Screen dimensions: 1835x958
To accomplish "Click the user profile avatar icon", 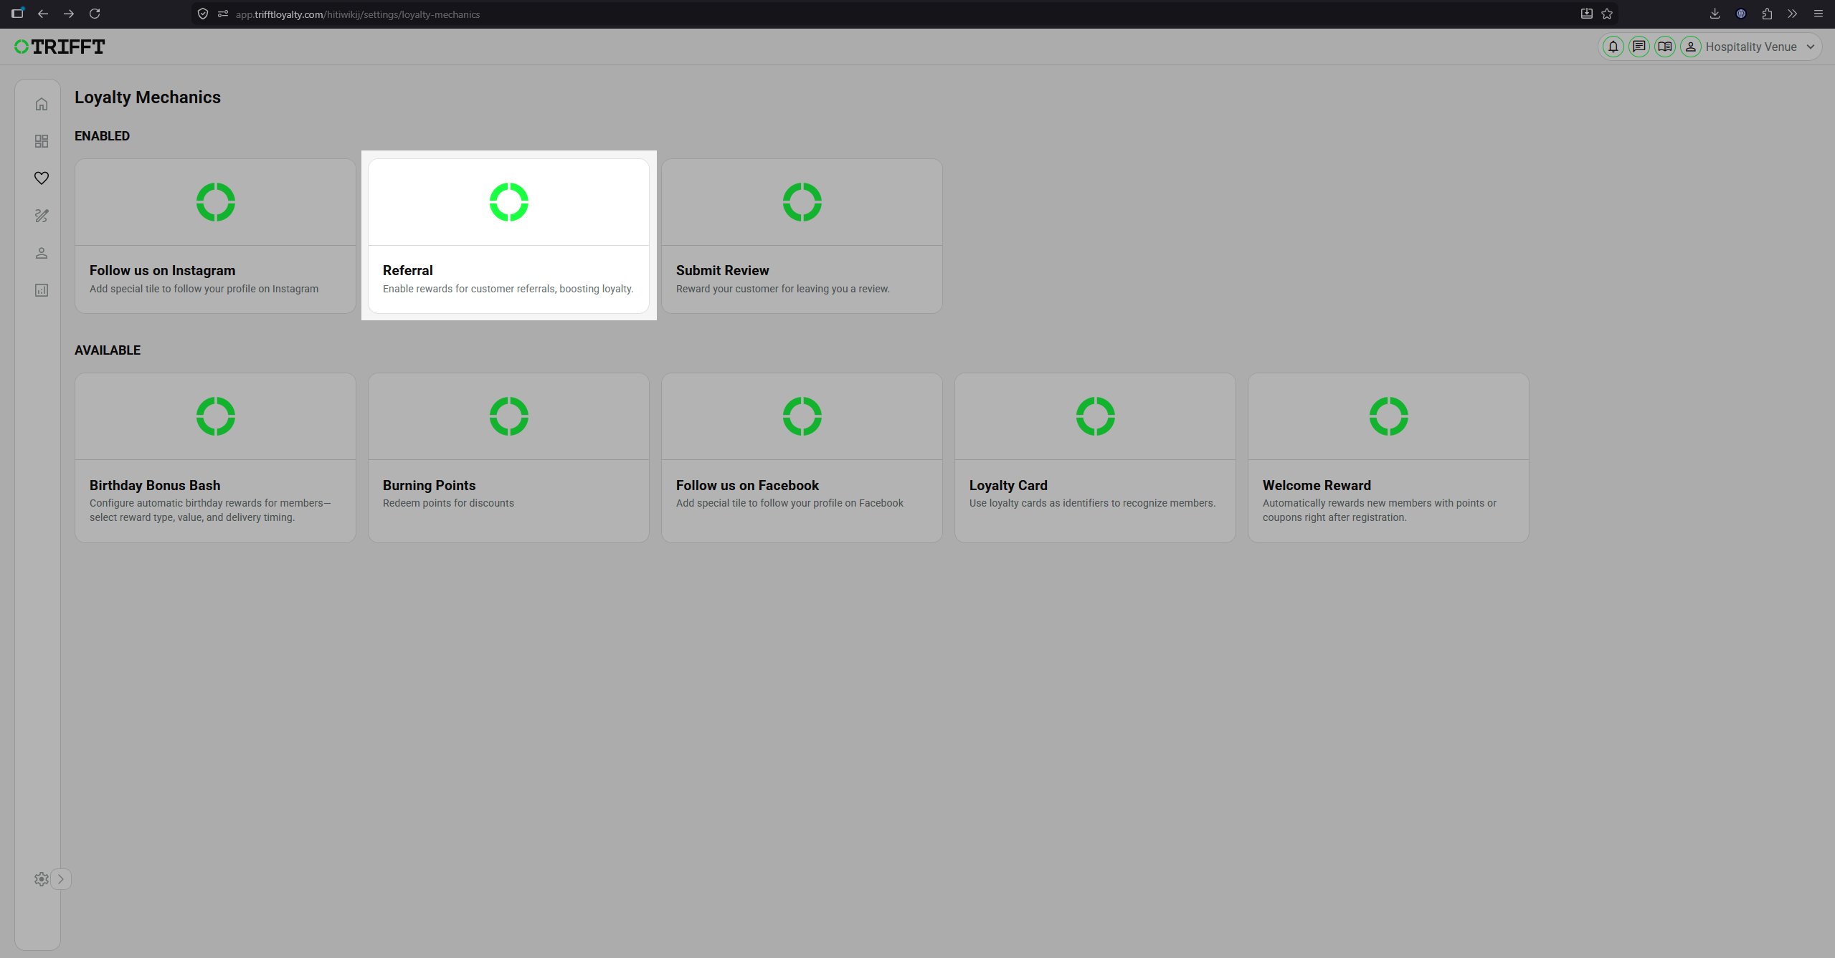I will tap(1691, 47).
